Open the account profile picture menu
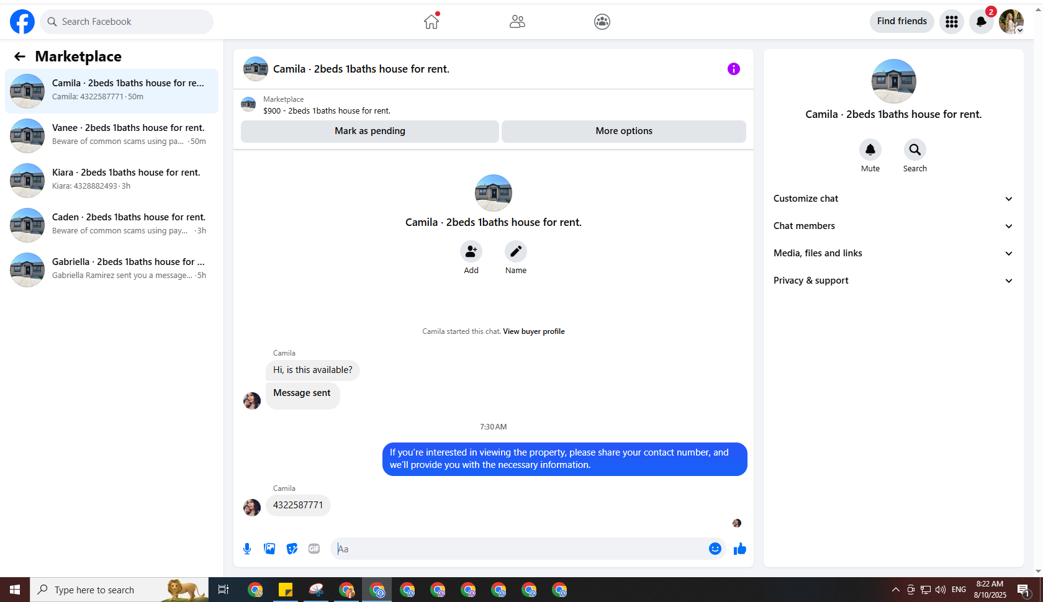The width and height of the screenshot is (1043, 602). click(1011, 22)
